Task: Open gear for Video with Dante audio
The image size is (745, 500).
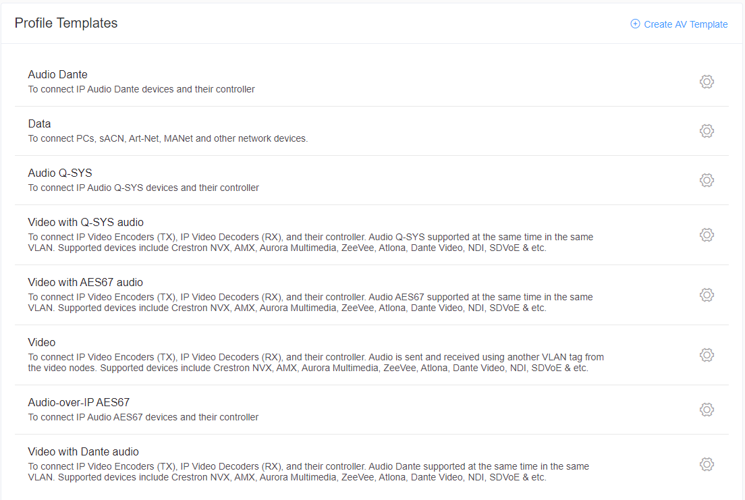Action: pos(707,464)
